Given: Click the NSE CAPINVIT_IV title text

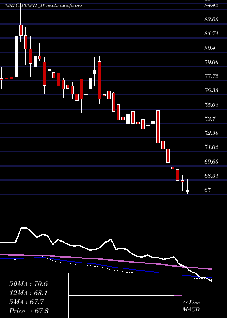Looking at the screenshot, I should (x=25, y=5).
